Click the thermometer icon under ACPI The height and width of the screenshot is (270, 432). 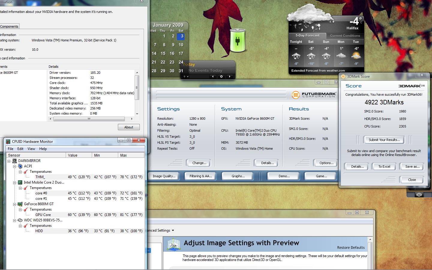[26, 172]
